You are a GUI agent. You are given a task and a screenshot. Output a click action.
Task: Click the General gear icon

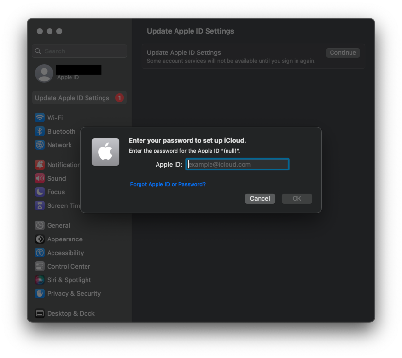39,225
